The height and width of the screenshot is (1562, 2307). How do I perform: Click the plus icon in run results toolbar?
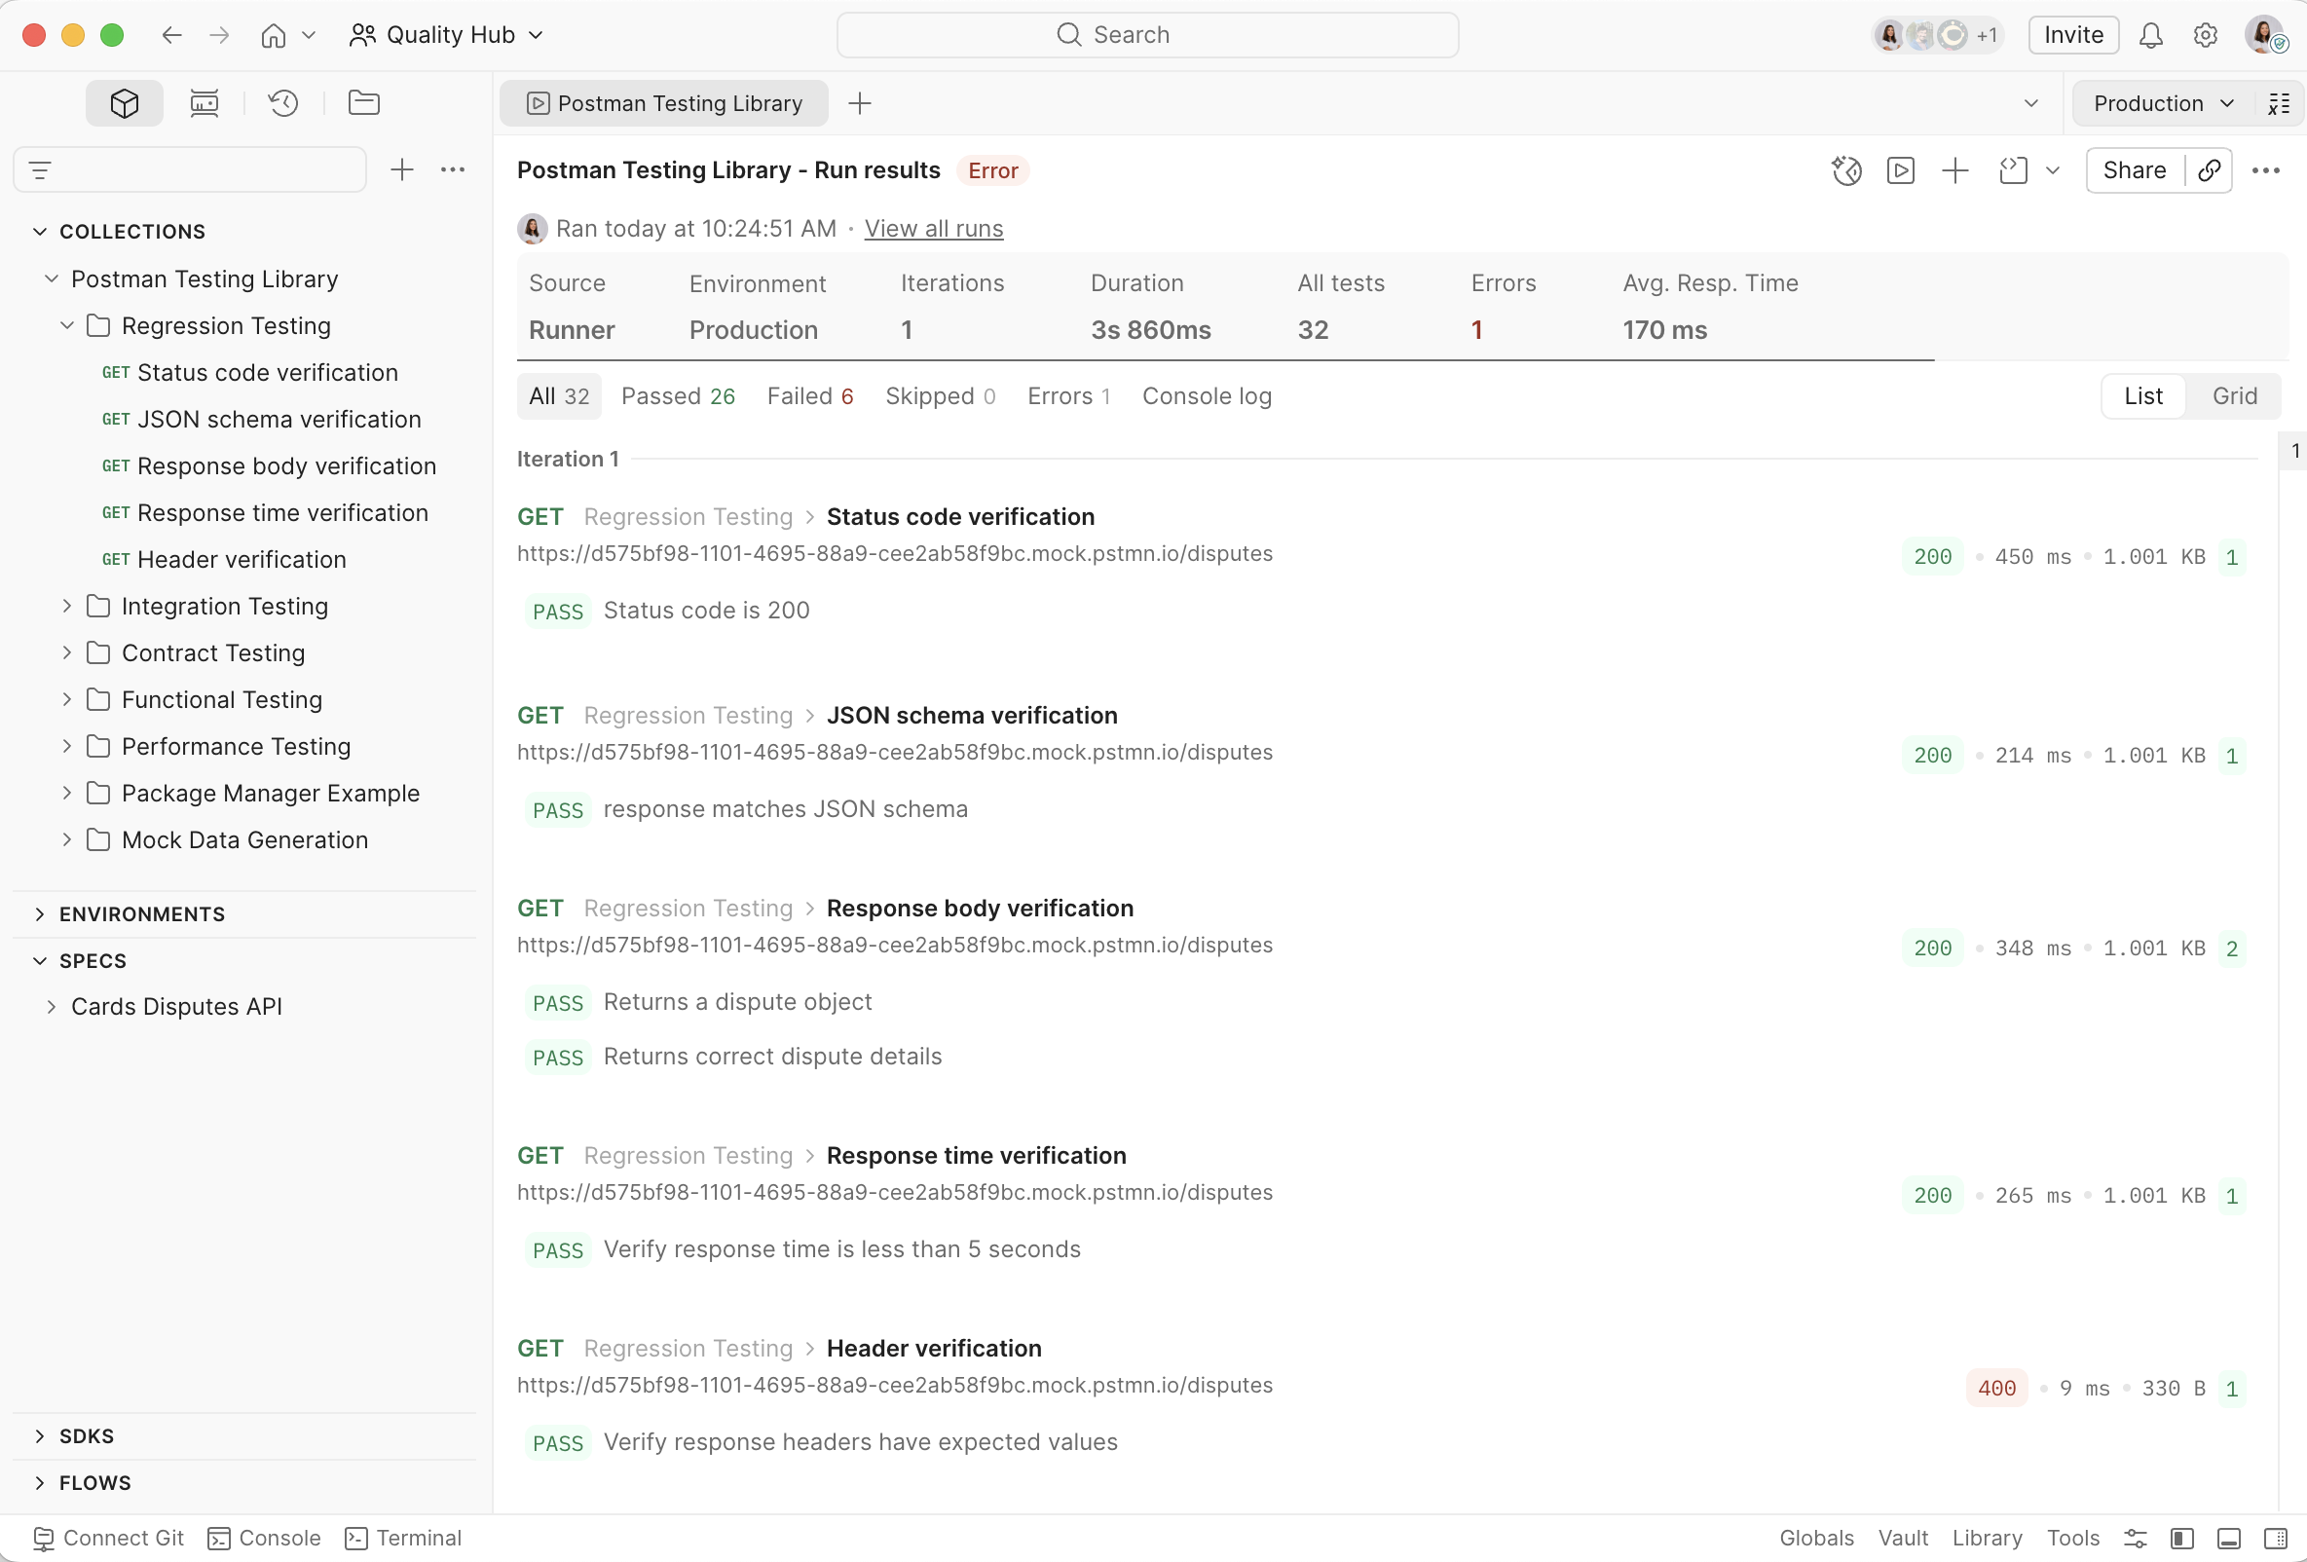[x=1954, y=170]
